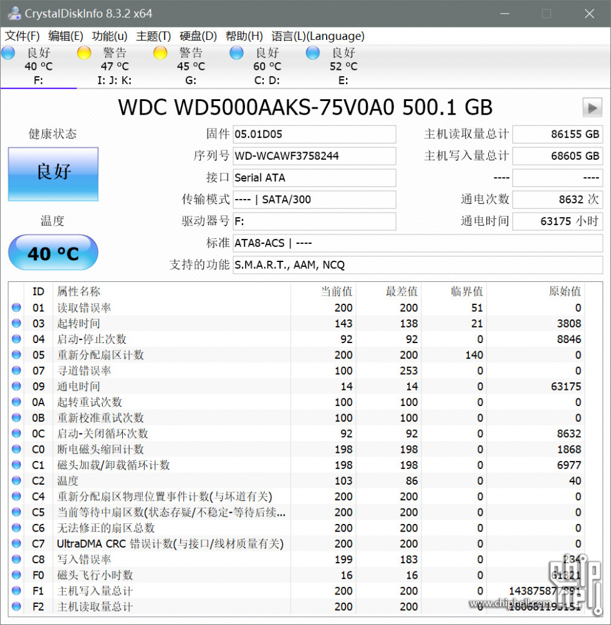The width and height of the screenshot is (611, 625).
Task: Click the serial number field WD-WCAWF3758244
Action: [x=314, y=156]
